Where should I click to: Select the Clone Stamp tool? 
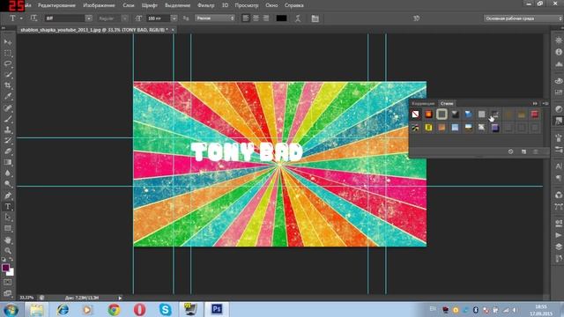[x=8, y=129]
